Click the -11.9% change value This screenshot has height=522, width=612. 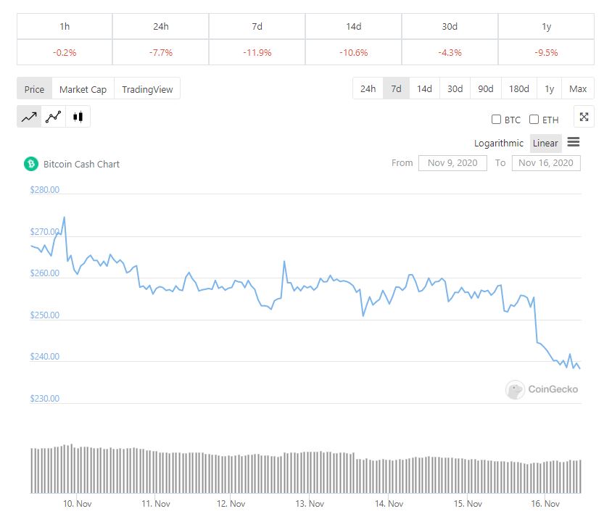pos(257,52)
